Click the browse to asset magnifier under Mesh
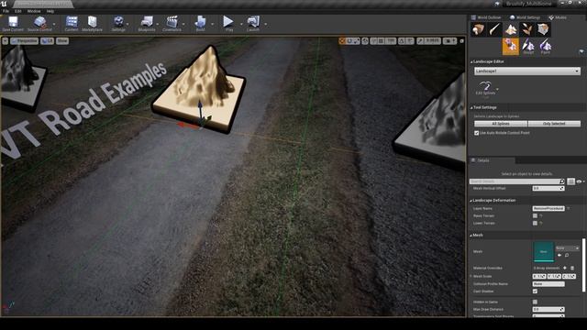This screenshot has height=330, width=587. tap(567, 255)
